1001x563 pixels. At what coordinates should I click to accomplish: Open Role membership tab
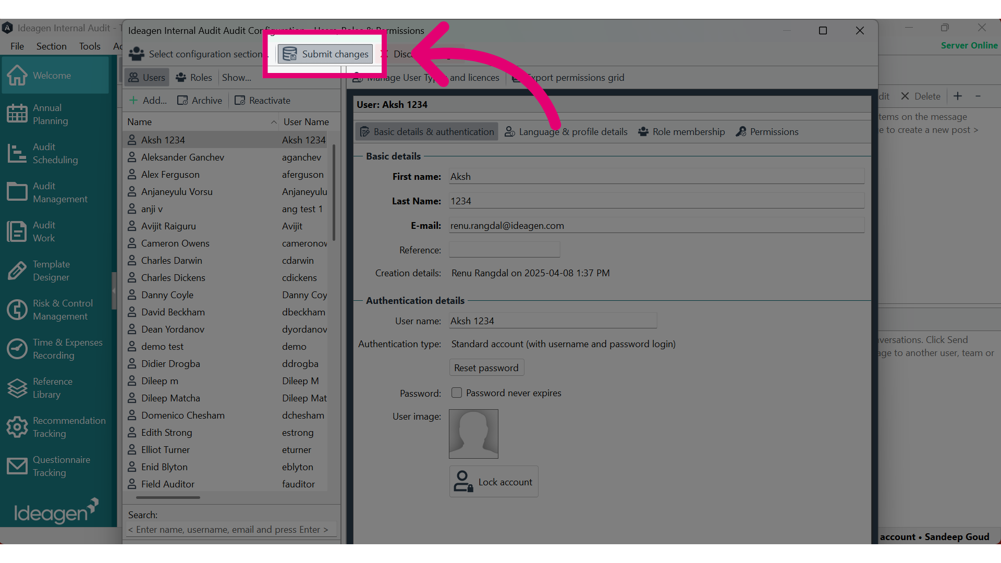coord(681,131)
